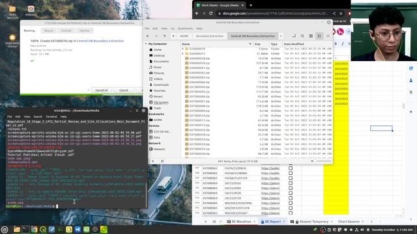Switch file manager to list view
This screenshot has height=234, width=417.
[x=319, y=36]
